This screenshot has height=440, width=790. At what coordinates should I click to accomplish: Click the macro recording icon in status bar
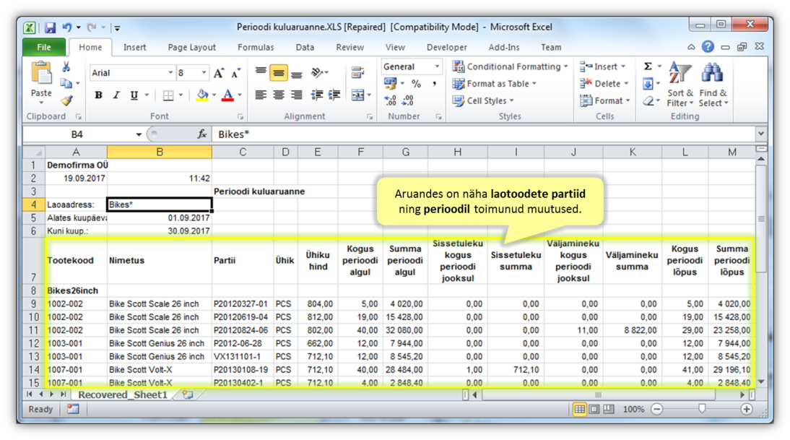click(x=73, y=409)
